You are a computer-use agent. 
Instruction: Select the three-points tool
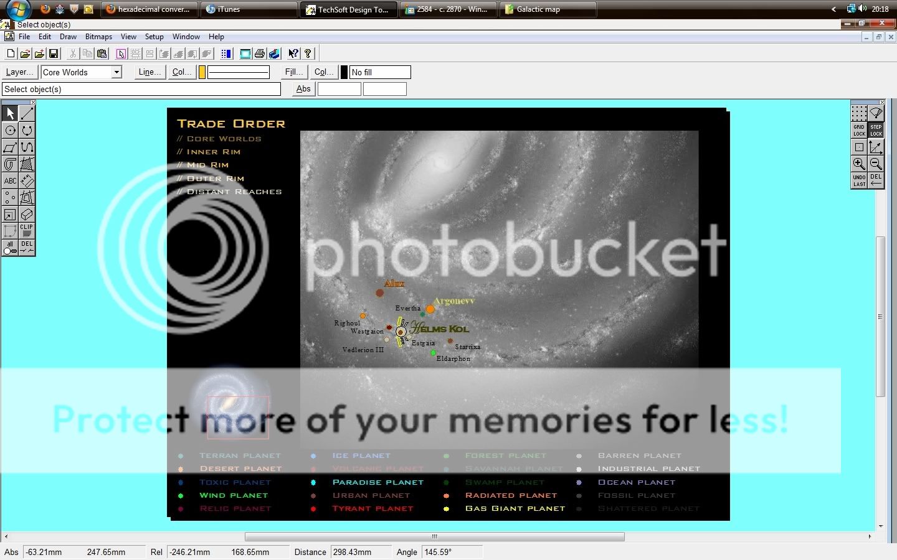coord(10,197)
